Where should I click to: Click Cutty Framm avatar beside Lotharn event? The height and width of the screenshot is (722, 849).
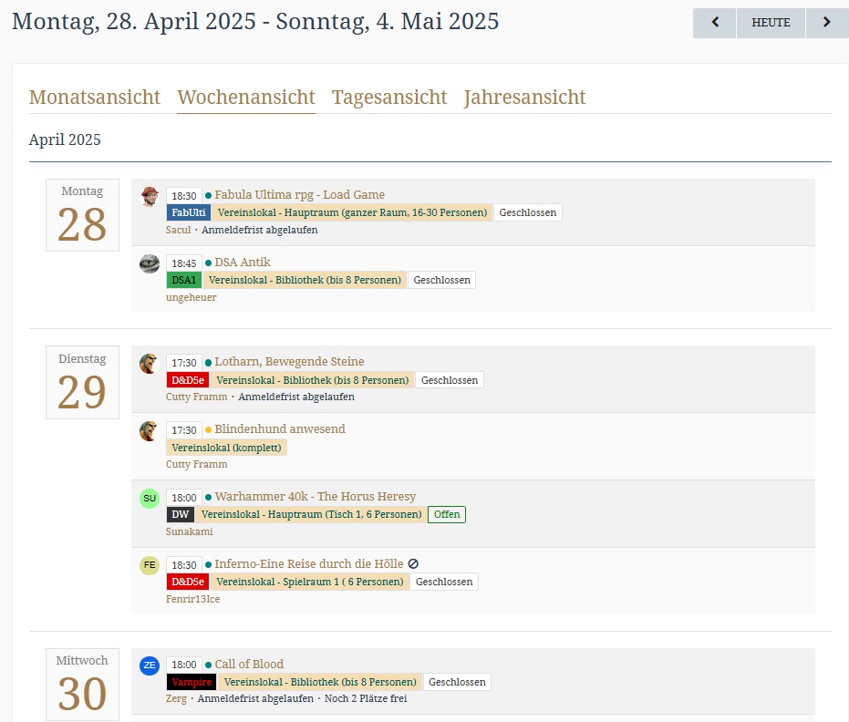click(x=149, y=363)
